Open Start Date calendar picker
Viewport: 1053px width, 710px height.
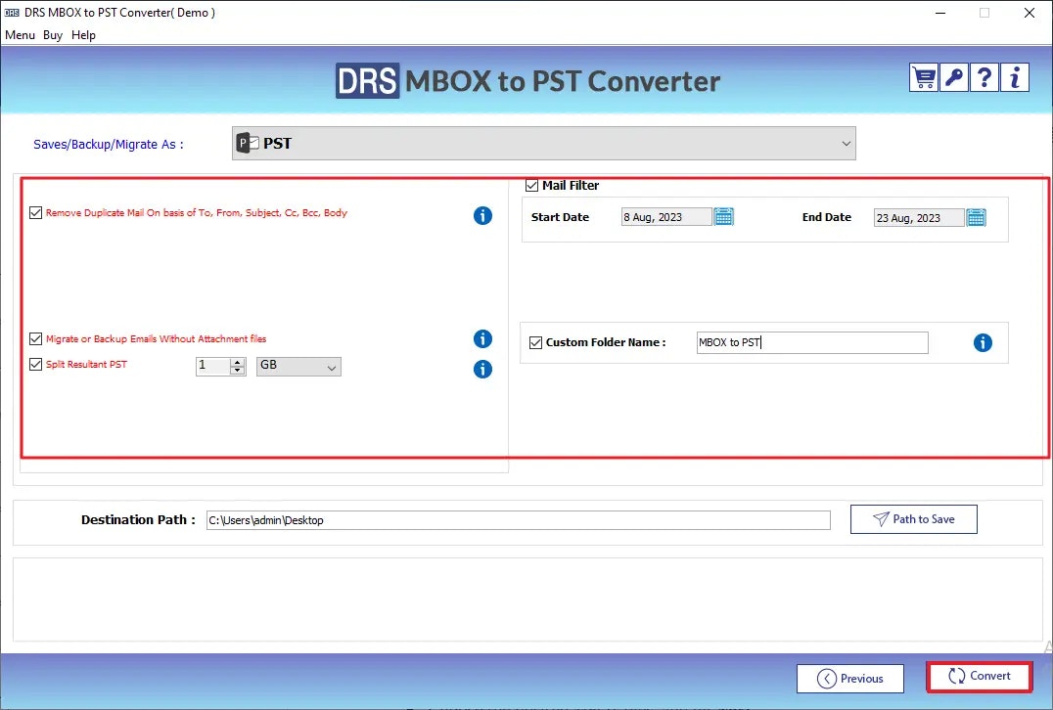click(723, 217)
